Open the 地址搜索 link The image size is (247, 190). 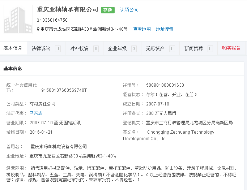165,29
